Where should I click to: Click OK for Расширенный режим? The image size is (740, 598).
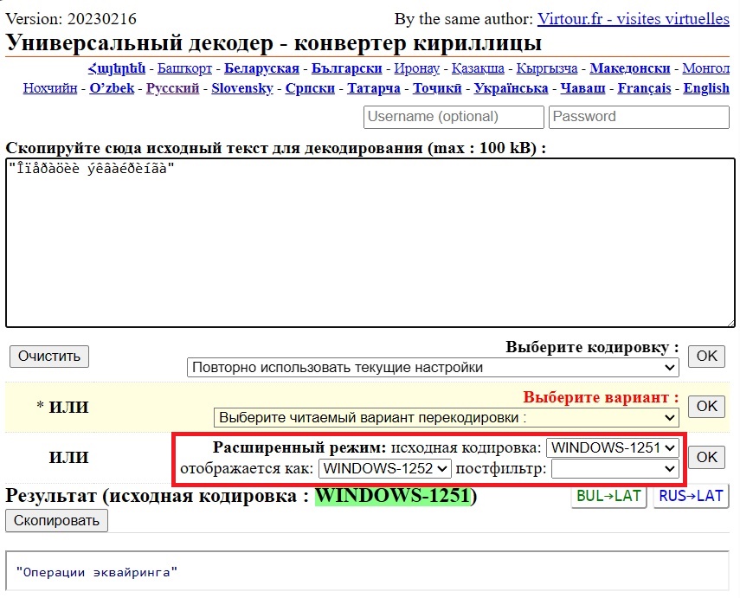pos(707,457)
